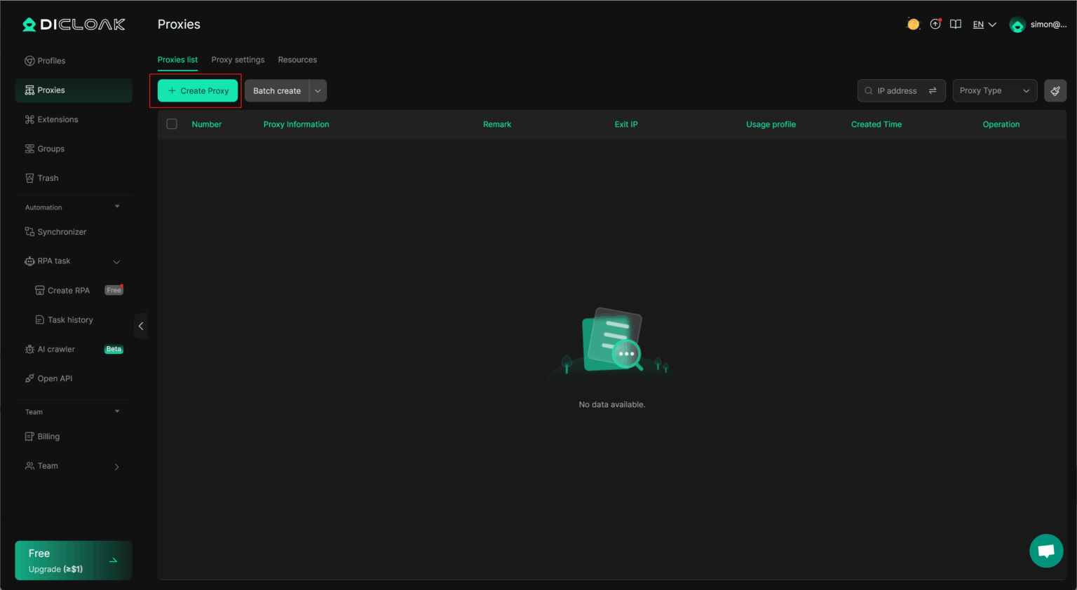This screenshot has width=1077, height=590.
Task: Select the header checkbox in proxy table
Action: tap(172, 124)
